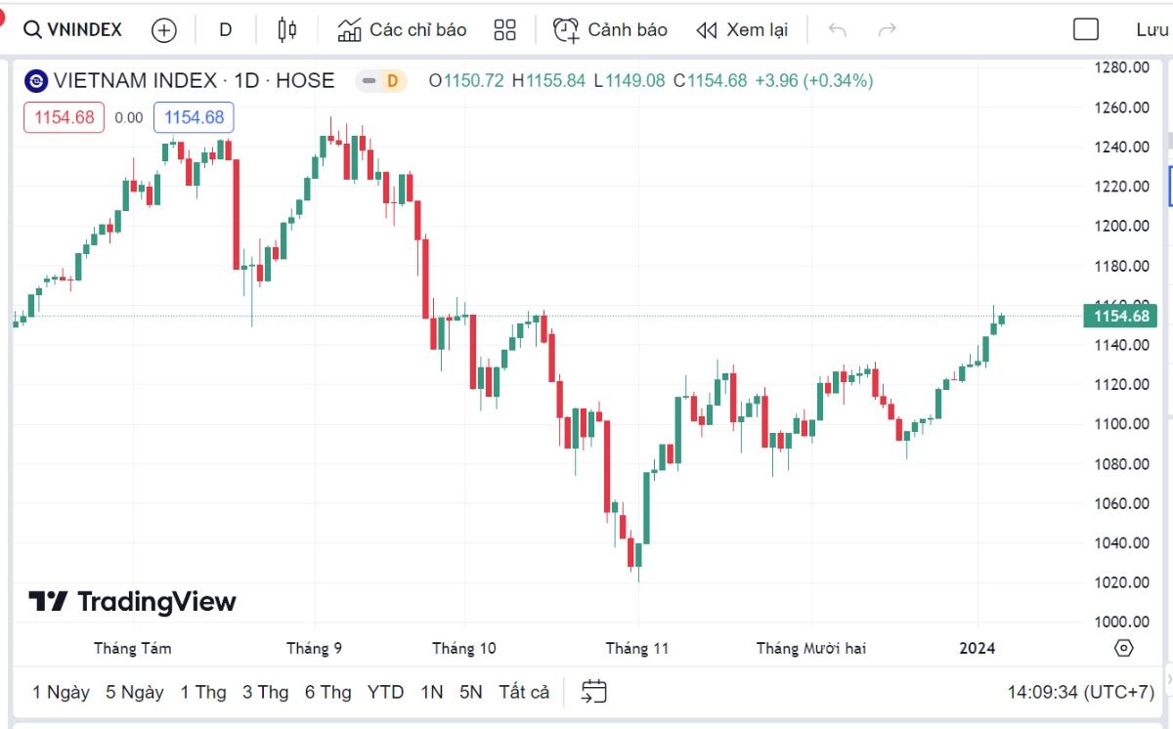Select the 1 Ngày date range
The image size is (1173, 729).
pyautogui.click(x=61, y=692)
